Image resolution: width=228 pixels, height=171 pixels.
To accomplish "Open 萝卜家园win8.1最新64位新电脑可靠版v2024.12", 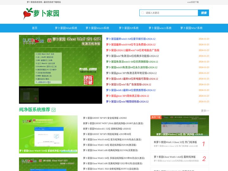I will click(132, 79).
